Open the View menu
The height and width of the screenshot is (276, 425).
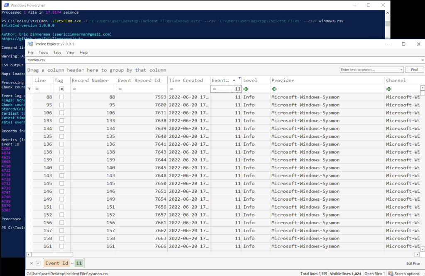70,53
